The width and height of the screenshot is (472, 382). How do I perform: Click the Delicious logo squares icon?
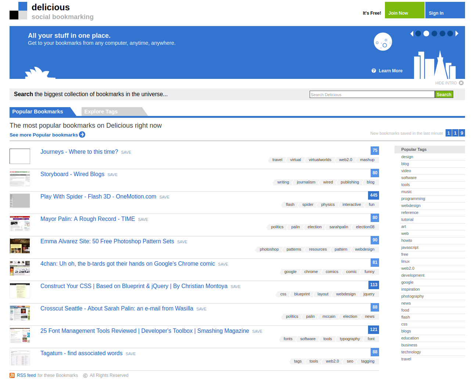point(18,11)
